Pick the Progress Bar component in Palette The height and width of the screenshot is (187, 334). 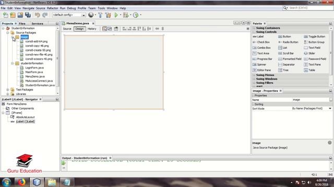[263, 59]
